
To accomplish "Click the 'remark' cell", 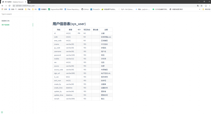I will [59, 99].
